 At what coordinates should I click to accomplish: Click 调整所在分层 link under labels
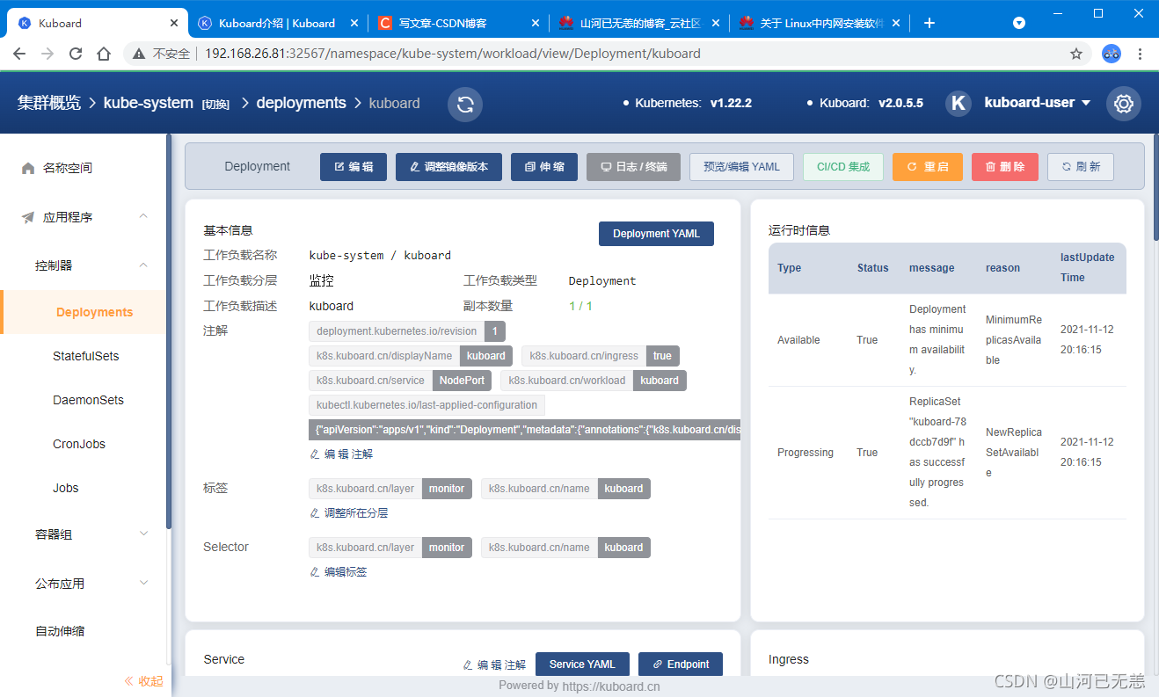[348, 513]
